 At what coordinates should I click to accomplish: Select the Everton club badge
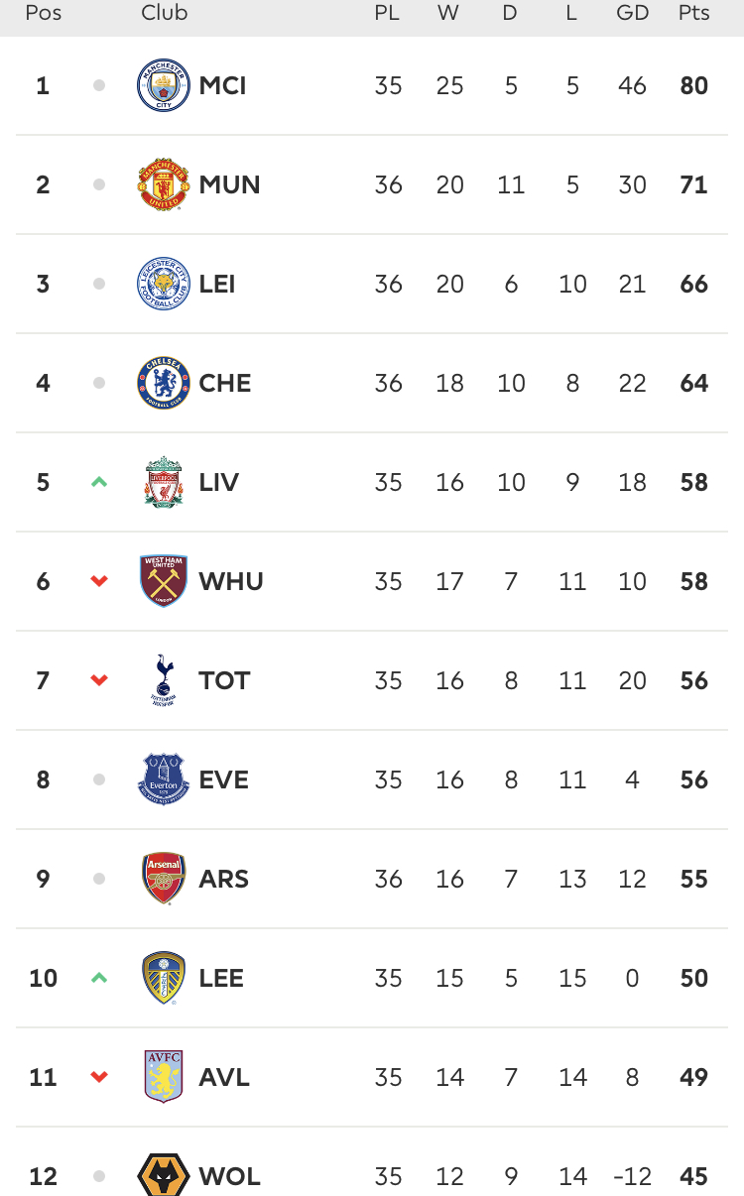[164, 779]
